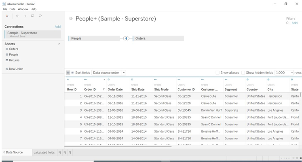Open the rows count dropdown arrow
302x162 pixels.
pyautogui.click(x=292, y=73)
